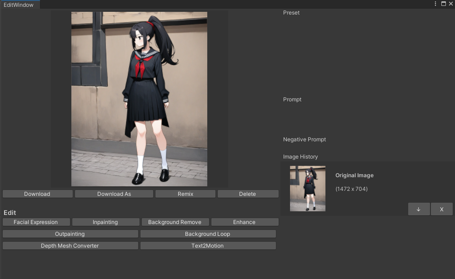The height and width of the screenshot is (279, 455).
Task: Close the EditWindow panel
Action: tap(450, 4)
